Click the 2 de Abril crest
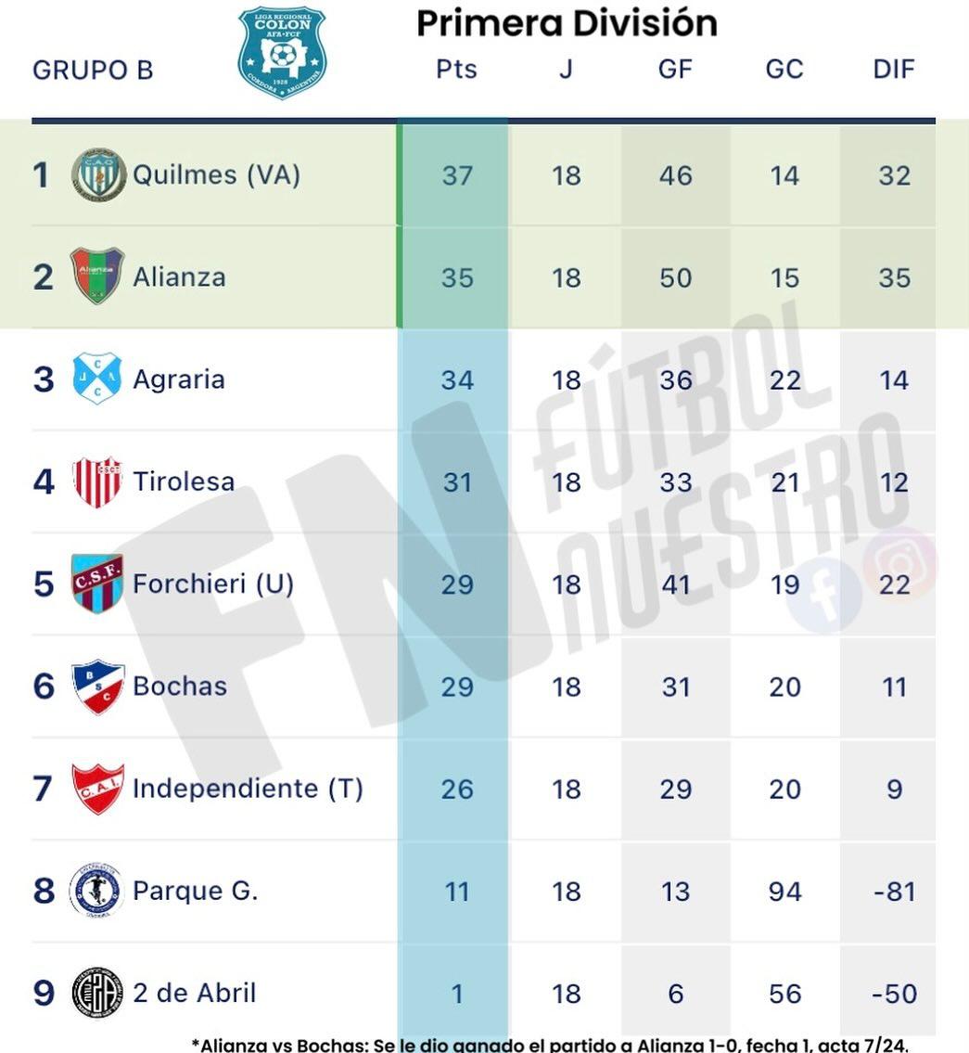The width and height of the screenshot is (969, 1053). click(x=96, y=993)
